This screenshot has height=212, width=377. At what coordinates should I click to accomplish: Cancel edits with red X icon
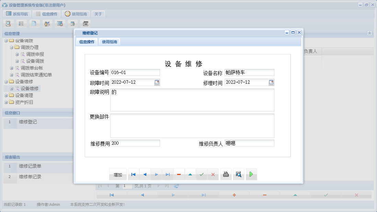click(213, 174)
